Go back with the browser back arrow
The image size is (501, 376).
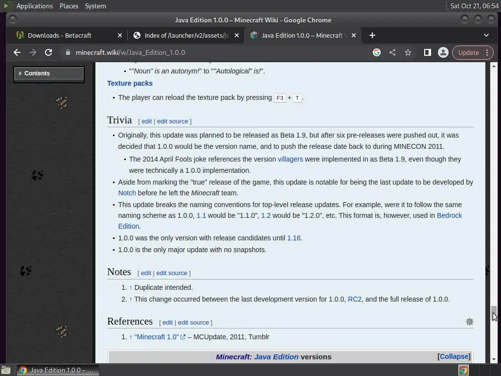click(17, 52)
